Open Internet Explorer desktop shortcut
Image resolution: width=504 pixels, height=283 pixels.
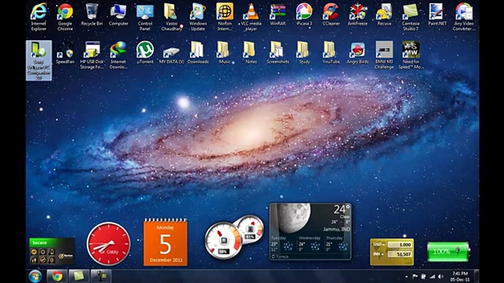tap(39, 17)
